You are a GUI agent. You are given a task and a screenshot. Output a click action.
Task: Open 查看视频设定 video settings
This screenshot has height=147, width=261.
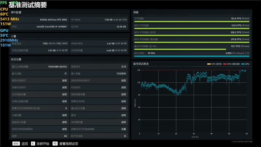[69, 143]
